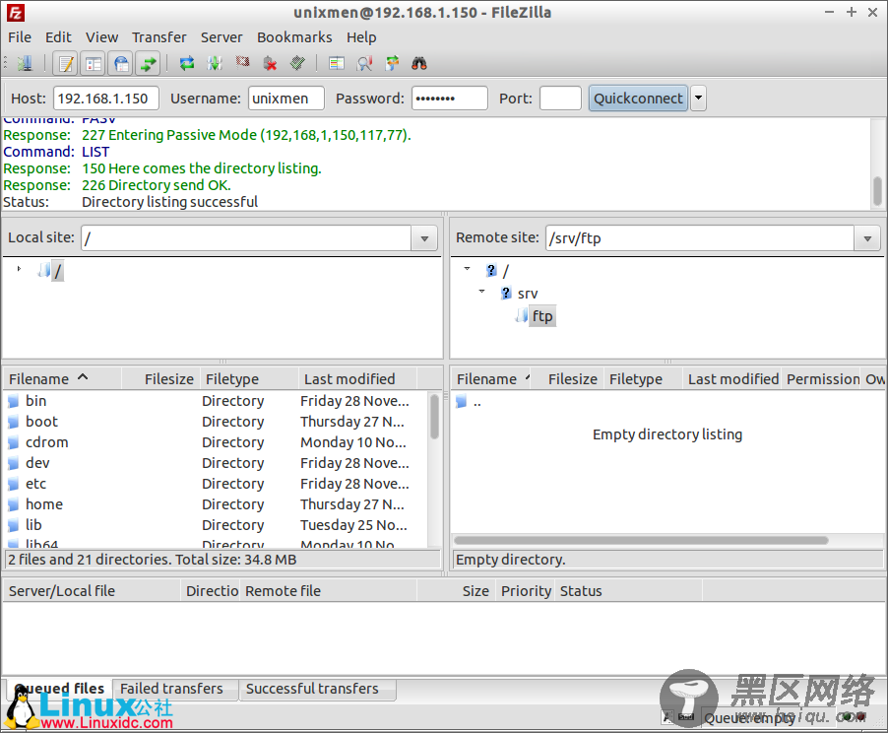Screen dimensions: 888x733
Task: Refresh file and folder lists
Action: tap(187, 63)
